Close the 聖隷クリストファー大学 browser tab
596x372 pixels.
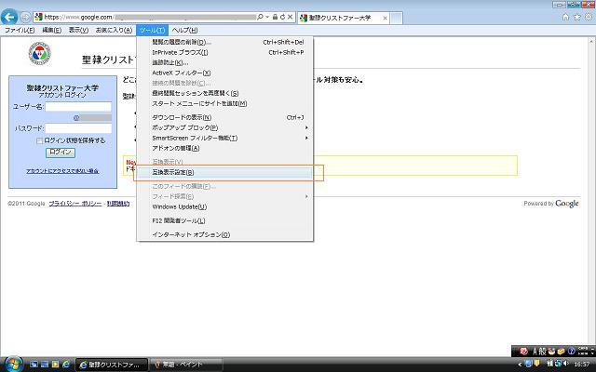[x=385, y=18]
